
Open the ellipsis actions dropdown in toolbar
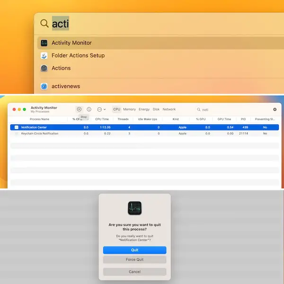pos(101,109)
